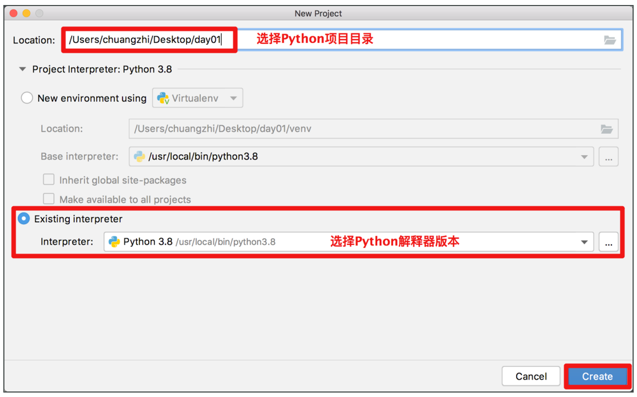Image resolution: width=637 pixels, height=397 pixels.
Task: Click the Virtualenv icon in the environment selector
Action: (163, 98)
